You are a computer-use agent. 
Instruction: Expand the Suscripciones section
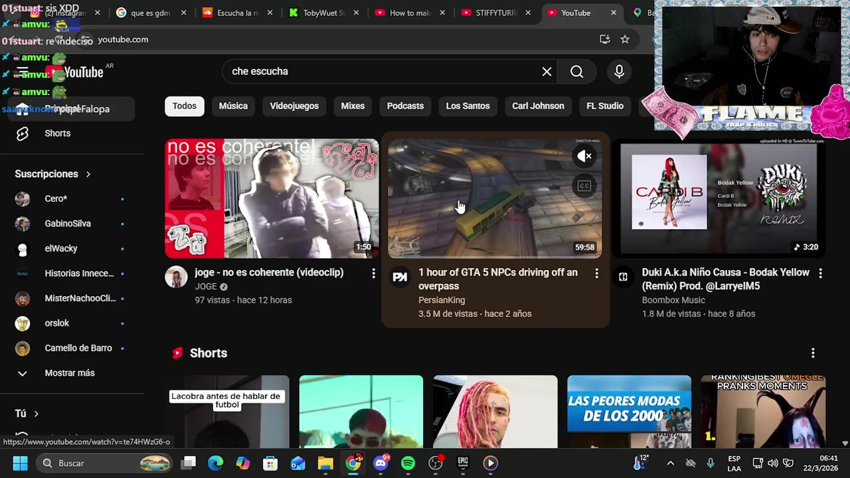point(53,174)
